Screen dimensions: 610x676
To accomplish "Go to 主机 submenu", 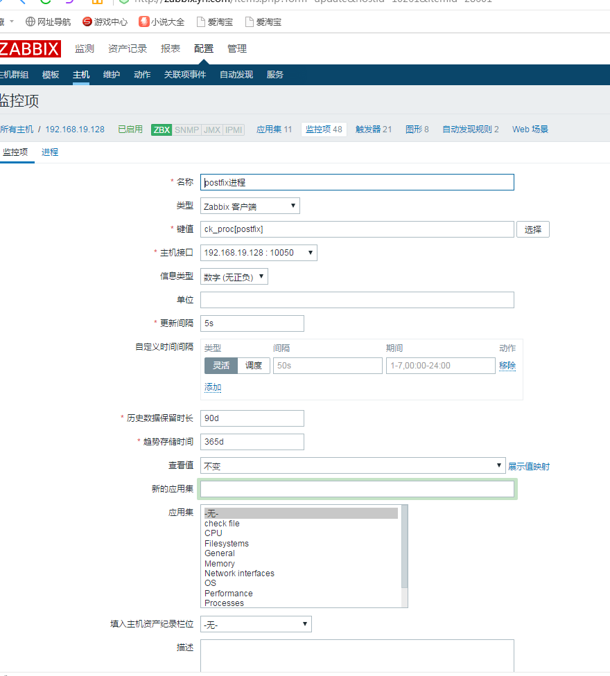I will 81,75.
